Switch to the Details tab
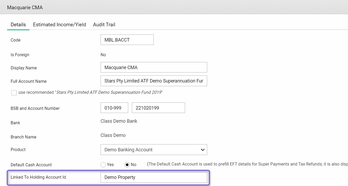Image resolution: width=348 pixels, height=186 pixels. click(18, 24)
